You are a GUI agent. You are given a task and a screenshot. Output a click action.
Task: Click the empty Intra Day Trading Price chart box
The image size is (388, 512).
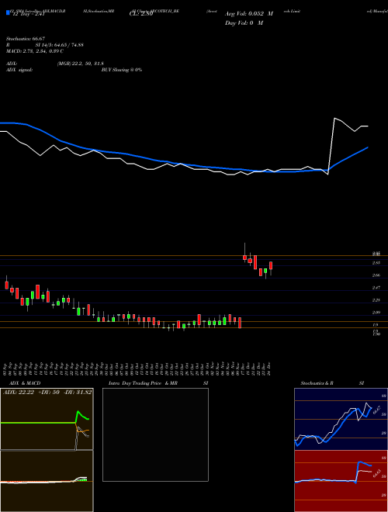click(x=155, y=434)
